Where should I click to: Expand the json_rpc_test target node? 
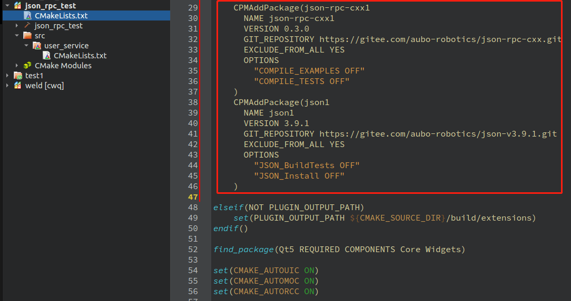(17, 25)
